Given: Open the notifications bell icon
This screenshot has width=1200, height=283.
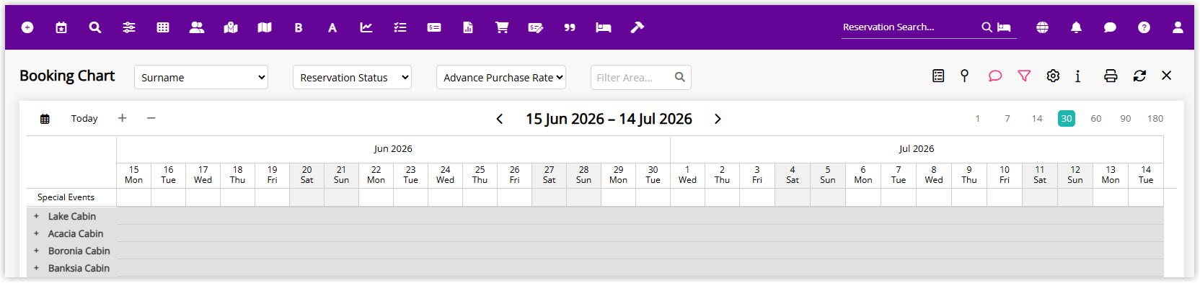Looking at the screenshot, I should (x=1076, y=27).
